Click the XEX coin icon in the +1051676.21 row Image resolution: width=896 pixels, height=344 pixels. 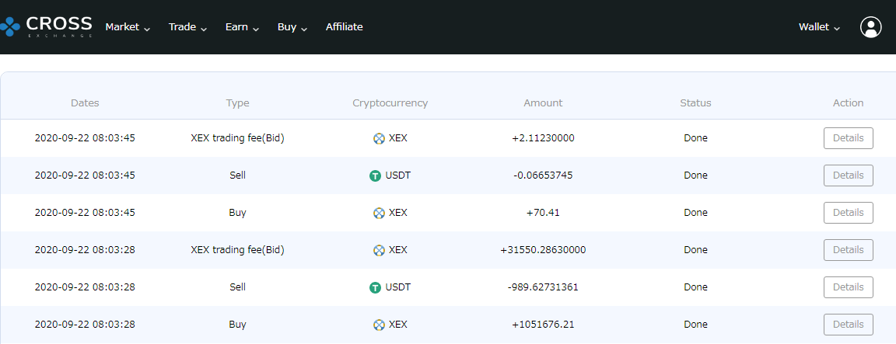tap(378, 325)
